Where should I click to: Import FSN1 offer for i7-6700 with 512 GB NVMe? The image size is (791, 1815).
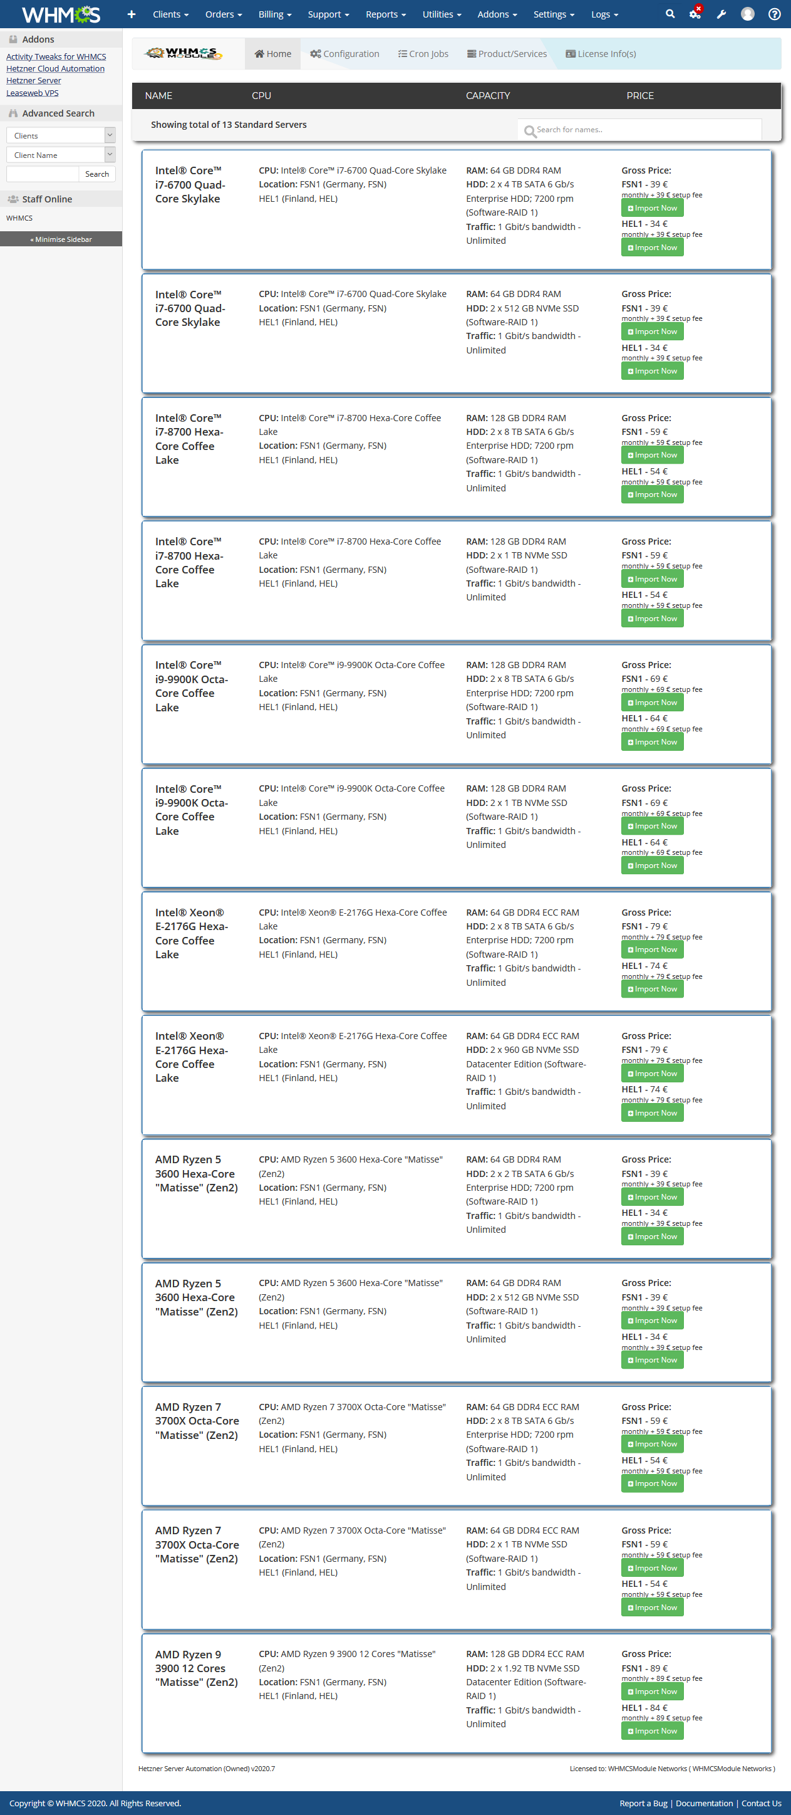(x=652, y=332)
